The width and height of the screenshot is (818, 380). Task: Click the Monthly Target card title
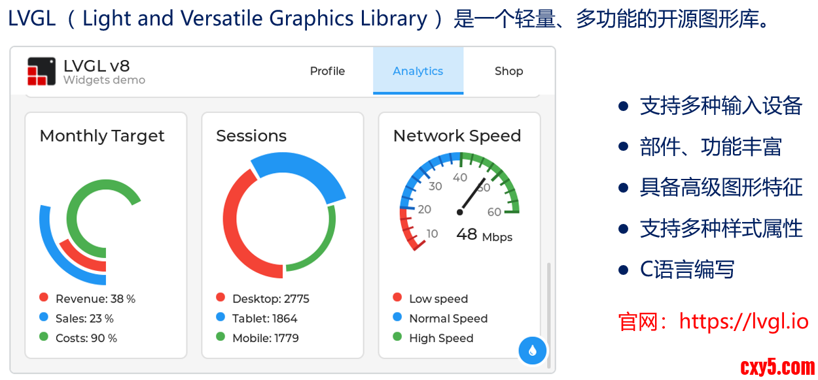[102, 136]
